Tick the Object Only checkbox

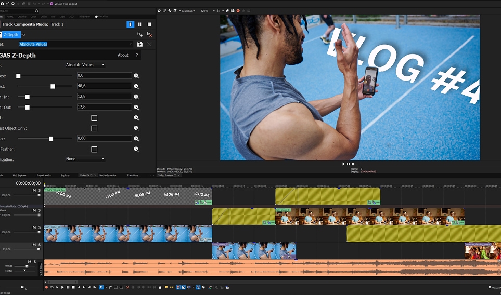pos(94,128)
